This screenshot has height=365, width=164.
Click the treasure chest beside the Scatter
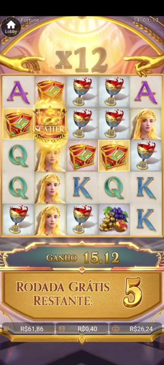18,124
